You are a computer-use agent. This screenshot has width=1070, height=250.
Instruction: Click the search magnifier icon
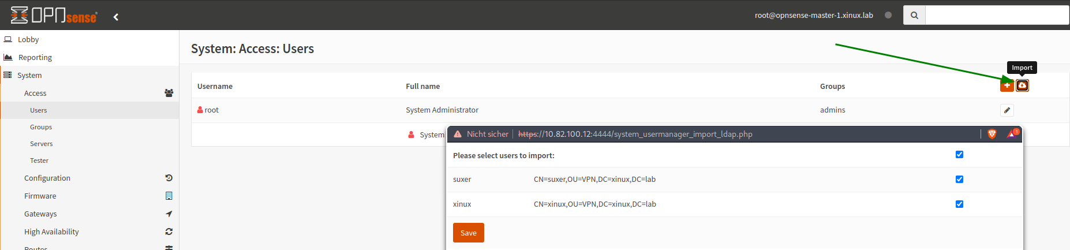[x=914, y=16]
